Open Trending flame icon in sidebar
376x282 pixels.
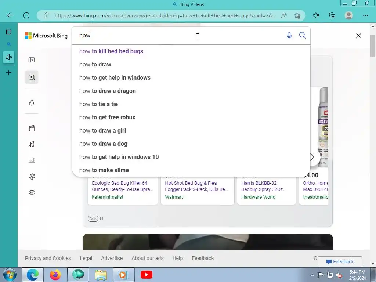click(x=32, y=102)
